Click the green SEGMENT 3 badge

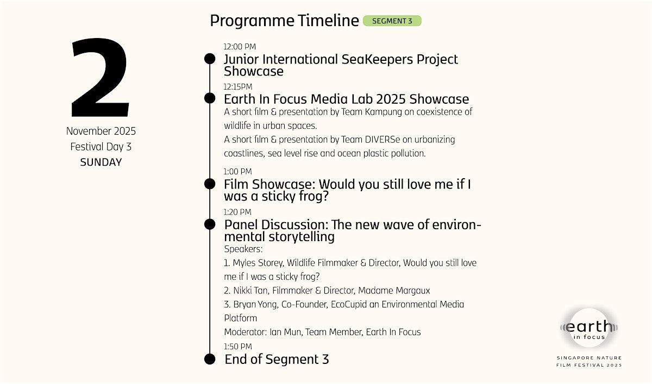point(392,21)
